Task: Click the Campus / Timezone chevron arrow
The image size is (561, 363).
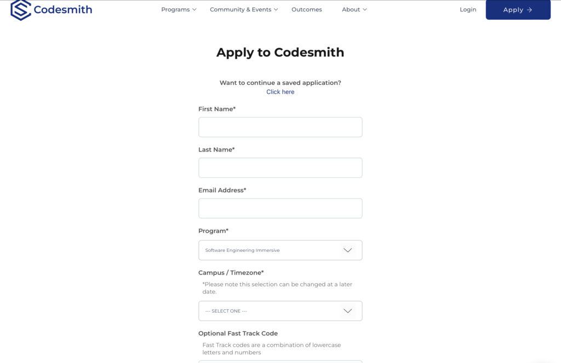Action: pos(347,311)
